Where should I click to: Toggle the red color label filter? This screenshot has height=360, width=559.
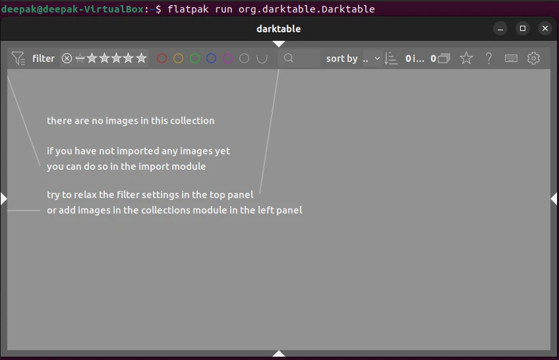[x=162, y=59]
